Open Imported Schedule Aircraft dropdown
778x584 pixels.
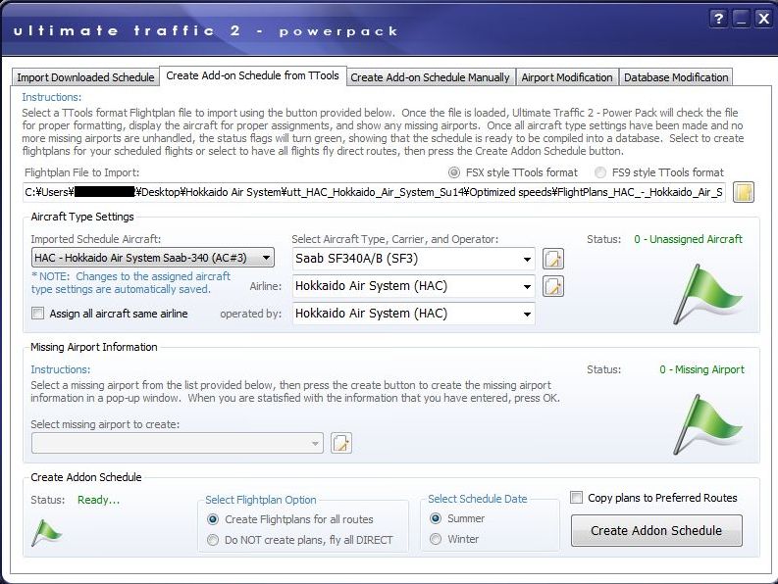[x=153, y=258]
